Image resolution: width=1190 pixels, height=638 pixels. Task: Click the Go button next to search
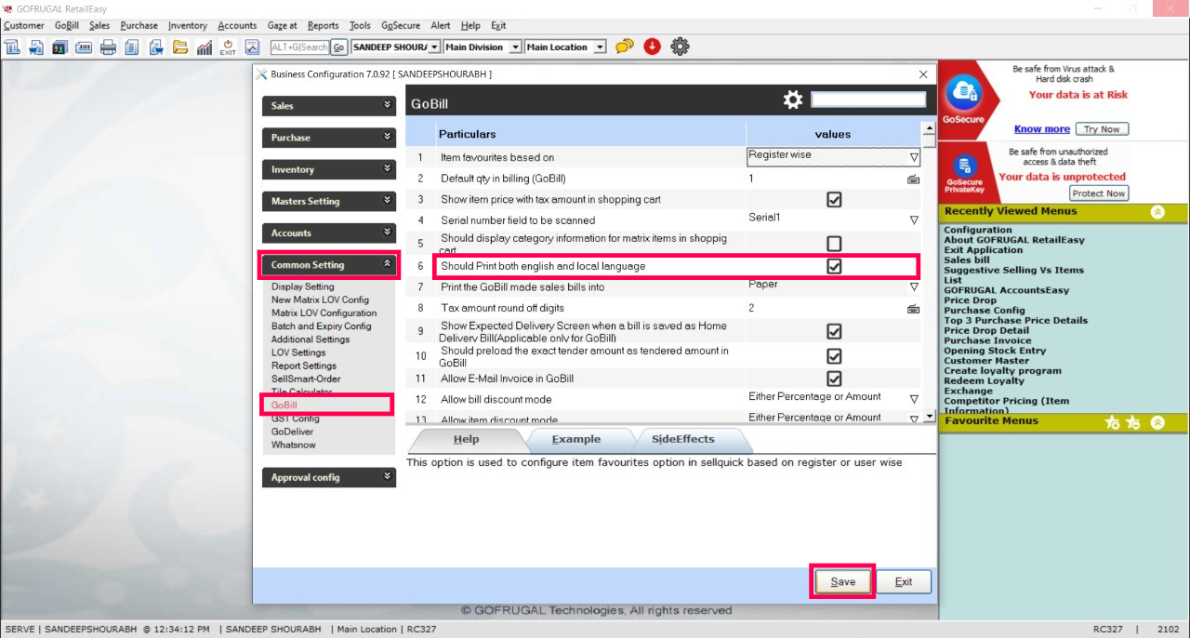coord(338,47)
